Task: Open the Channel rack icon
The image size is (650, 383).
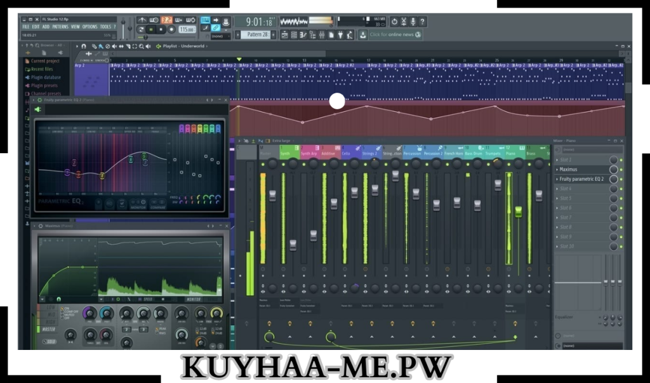Action: click(x=294, y=35)
